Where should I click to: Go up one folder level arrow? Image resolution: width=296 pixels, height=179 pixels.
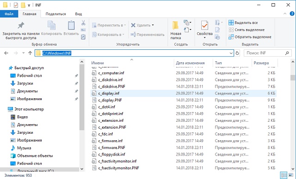(30, 53)
